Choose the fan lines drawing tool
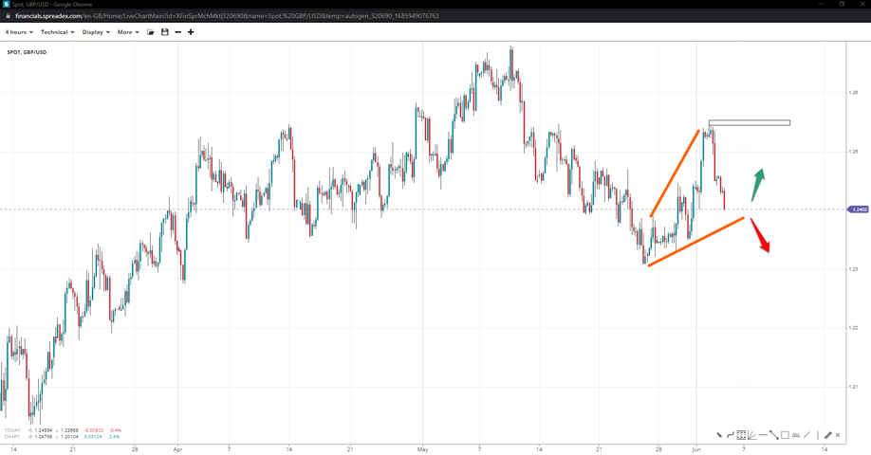This screenshot has width=871, height=455. pos(751,435)
